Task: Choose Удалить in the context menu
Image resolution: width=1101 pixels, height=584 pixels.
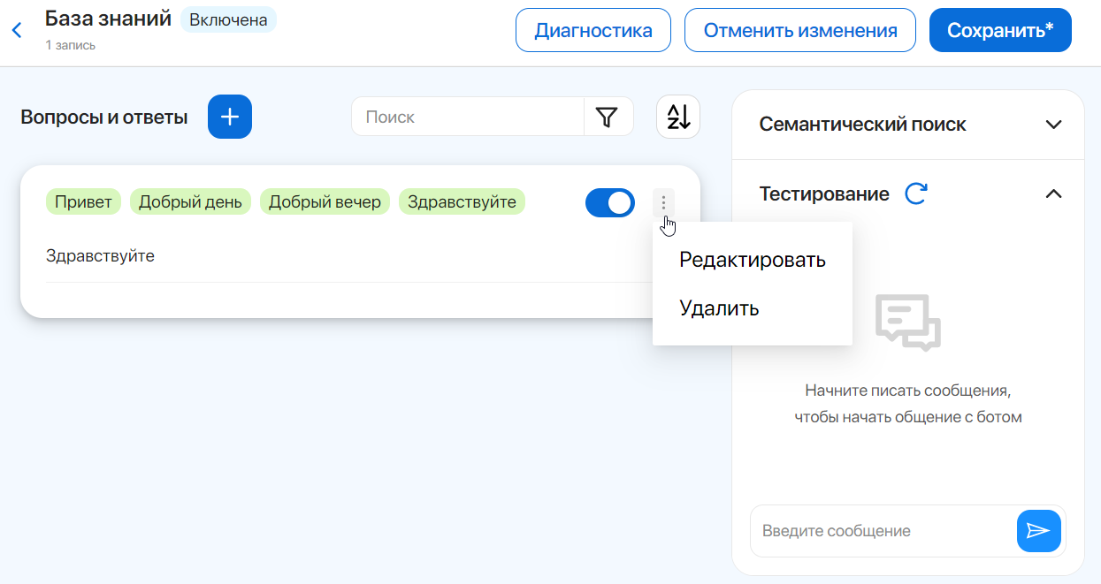Action: tap(719, 308)
